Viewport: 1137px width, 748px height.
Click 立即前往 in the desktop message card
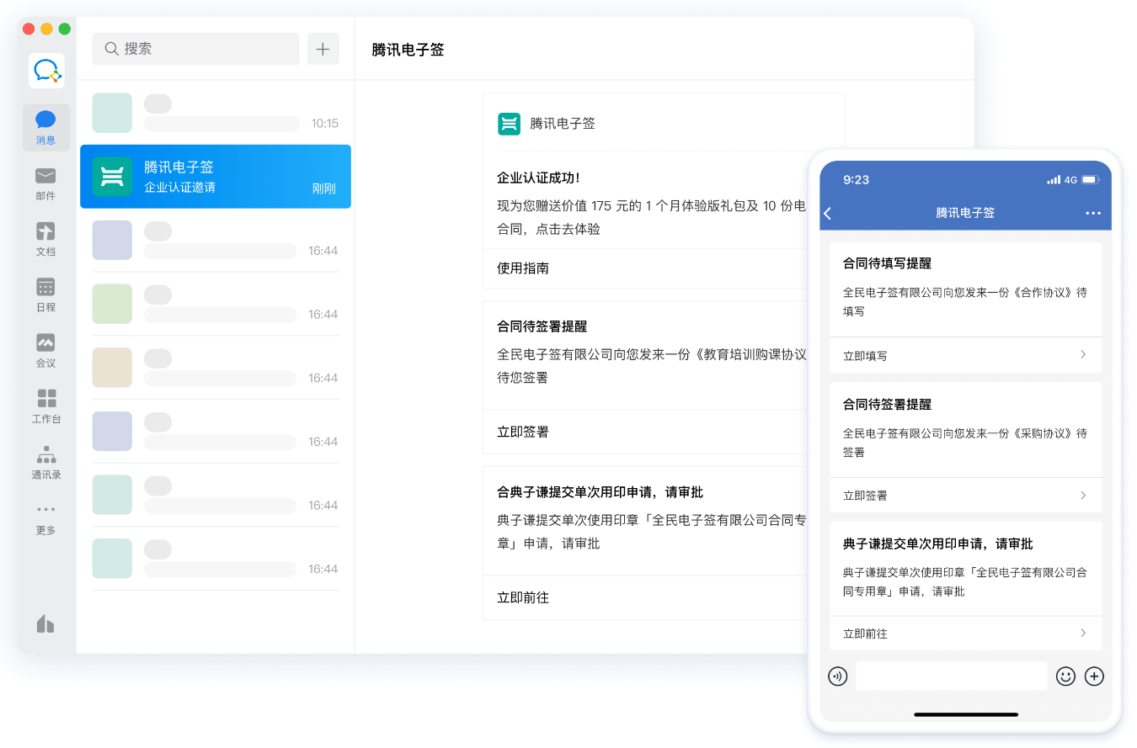point(523,597)
